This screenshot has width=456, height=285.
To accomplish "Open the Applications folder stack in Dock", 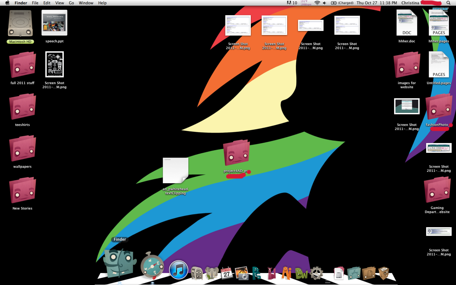I will pos(354,273).
